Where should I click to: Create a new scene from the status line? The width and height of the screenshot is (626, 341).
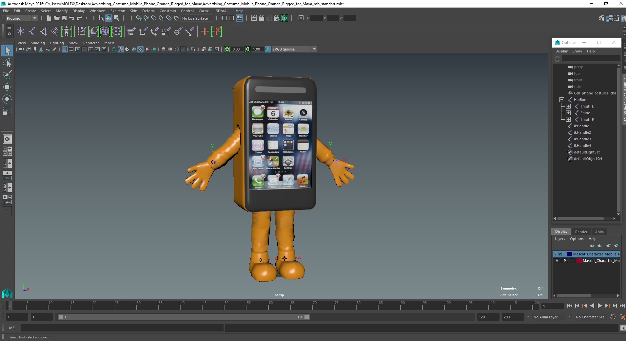49,18
